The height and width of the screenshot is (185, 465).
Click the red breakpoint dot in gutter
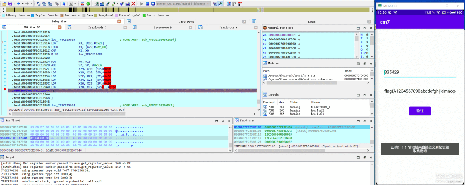click(x=4, y=89)
